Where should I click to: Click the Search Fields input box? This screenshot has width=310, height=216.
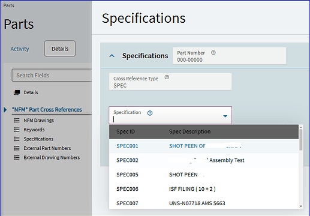click(52, 75)
